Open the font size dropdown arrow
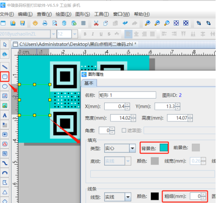 75,34
